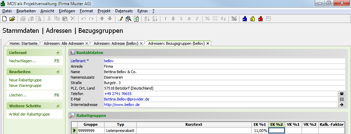Copy with the toolbar copy icon
Viewport: 351px width, 134px height.
tap(57, 19)
